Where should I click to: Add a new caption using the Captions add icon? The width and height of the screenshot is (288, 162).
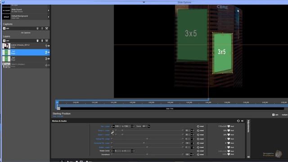tap(4, 28)
